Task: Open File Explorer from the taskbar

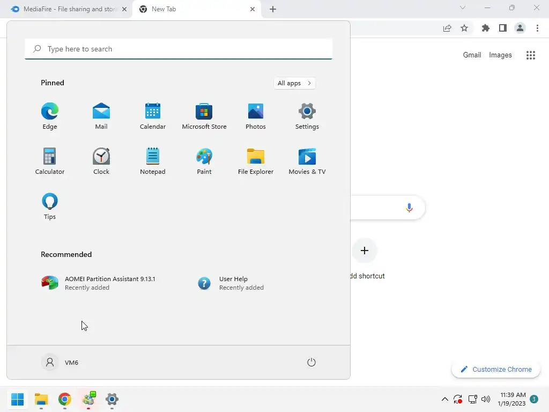Action: click(x=41, y=399)
